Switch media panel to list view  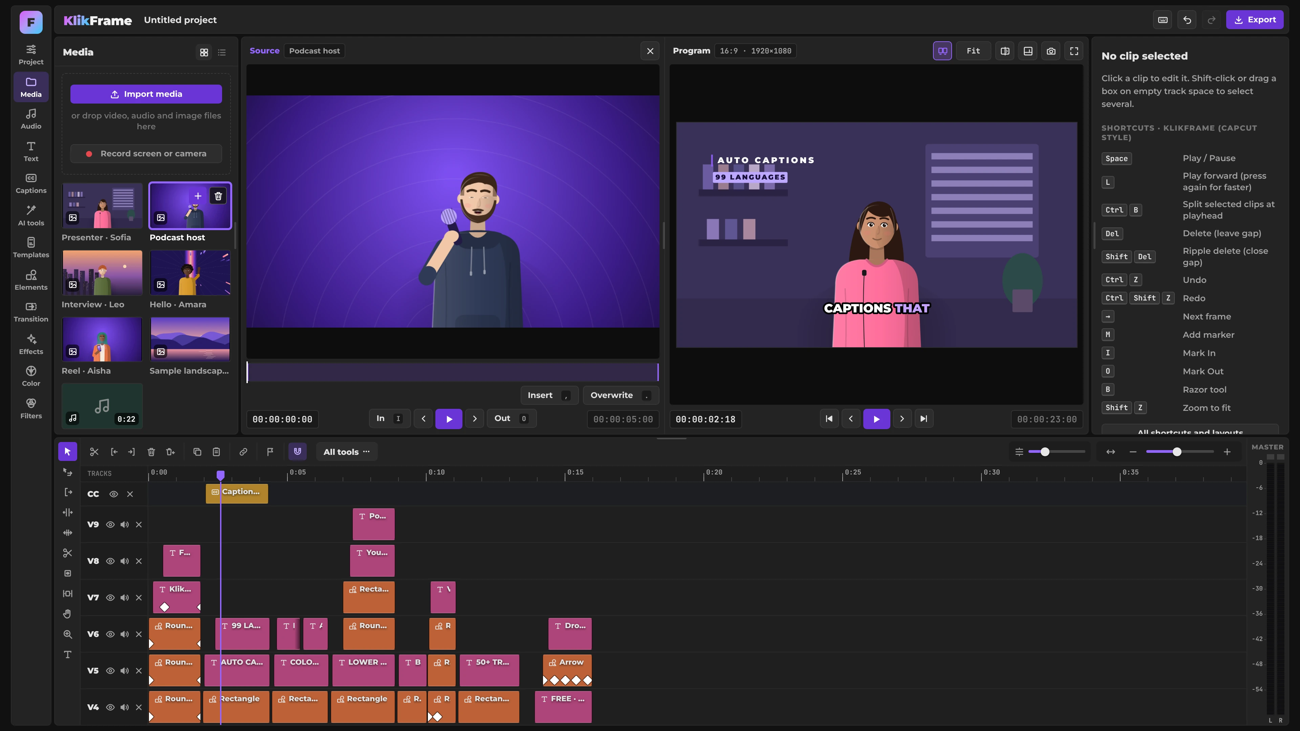[x=221, y=52]
